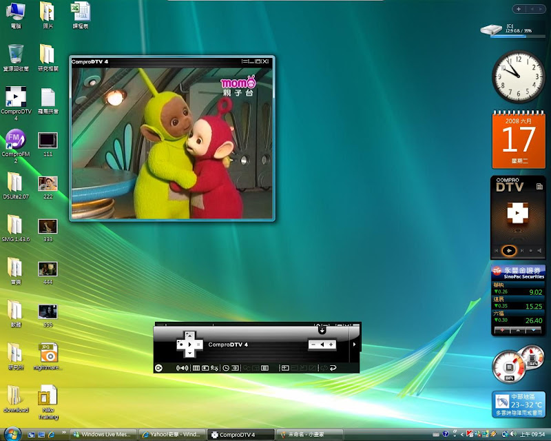Click the document icon in DTV gadget corner
This screenshot has width=551, height=441.
[539, 186]
